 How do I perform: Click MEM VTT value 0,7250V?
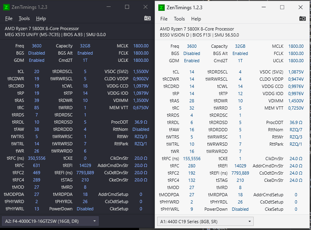coord(296,108)
